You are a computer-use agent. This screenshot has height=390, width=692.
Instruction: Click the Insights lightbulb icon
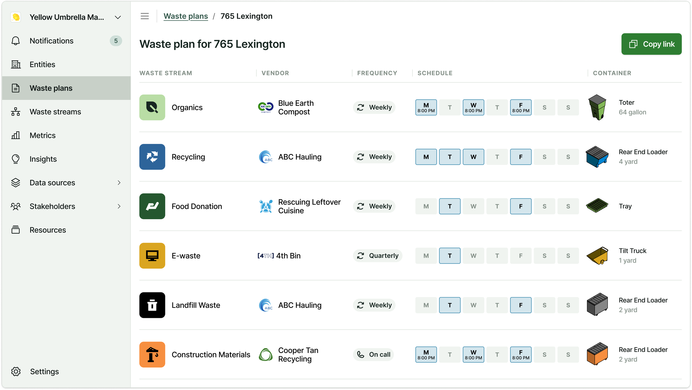click(16, 159)
